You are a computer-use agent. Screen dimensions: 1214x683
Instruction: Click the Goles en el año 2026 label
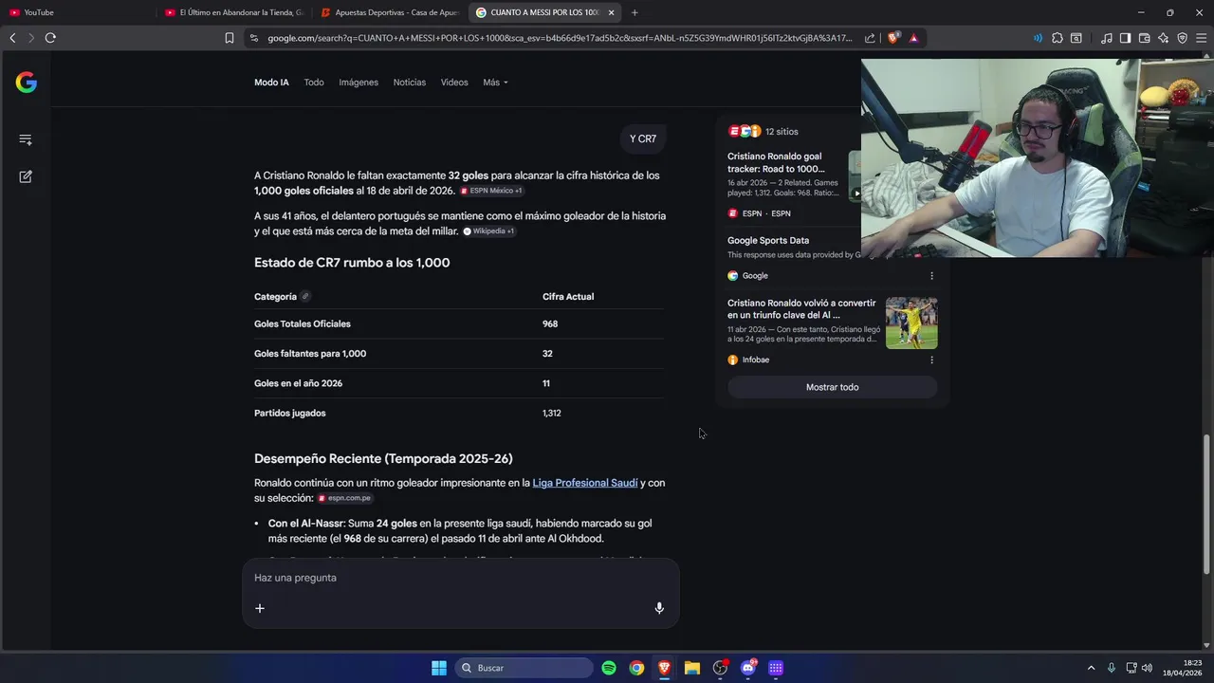tap(298, 383)
